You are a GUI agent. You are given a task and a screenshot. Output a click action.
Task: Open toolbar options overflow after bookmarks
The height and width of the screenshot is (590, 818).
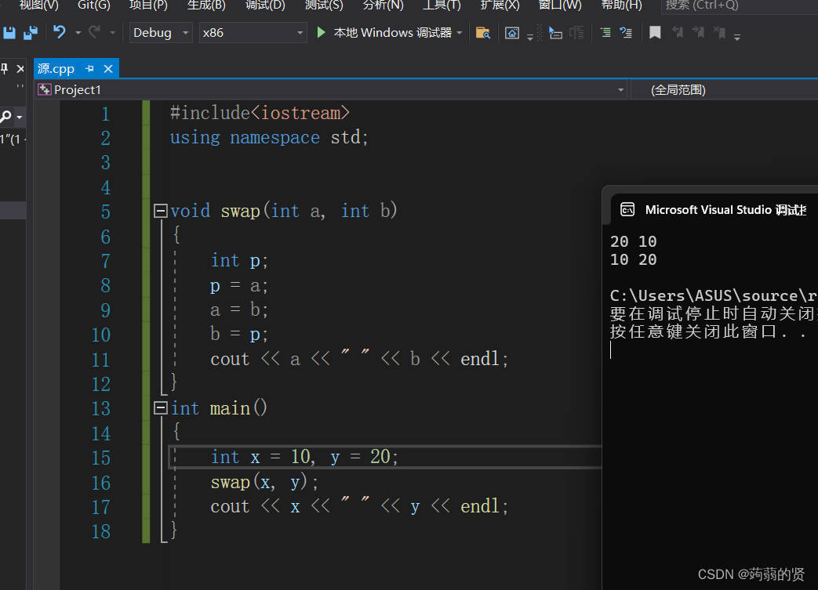pyautogui.click(x=737, y=37)
